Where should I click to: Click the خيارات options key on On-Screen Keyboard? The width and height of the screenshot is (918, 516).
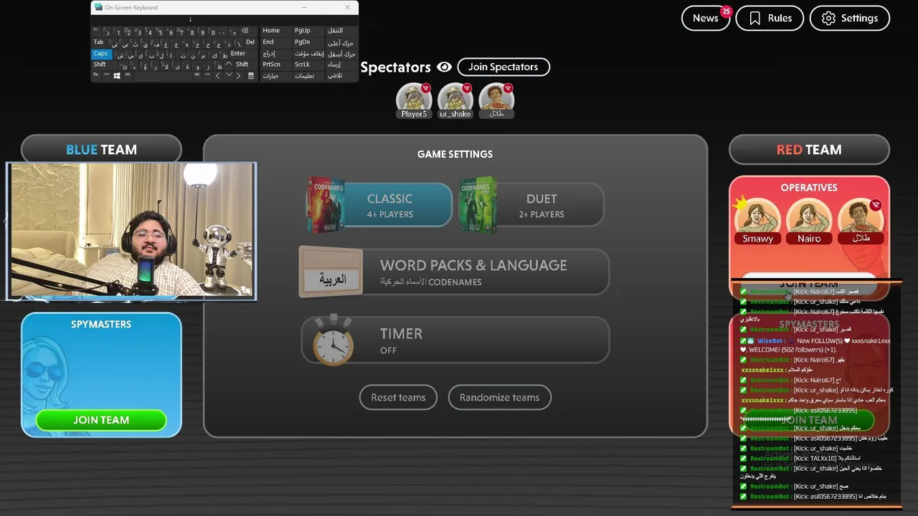276,75
